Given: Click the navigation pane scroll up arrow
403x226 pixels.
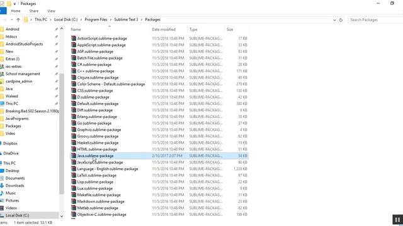Looking at the screenshot, I should (62, 29).
